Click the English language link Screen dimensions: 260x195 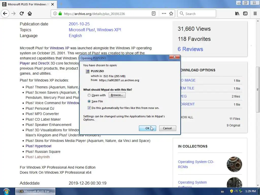(x=75, y=36)
